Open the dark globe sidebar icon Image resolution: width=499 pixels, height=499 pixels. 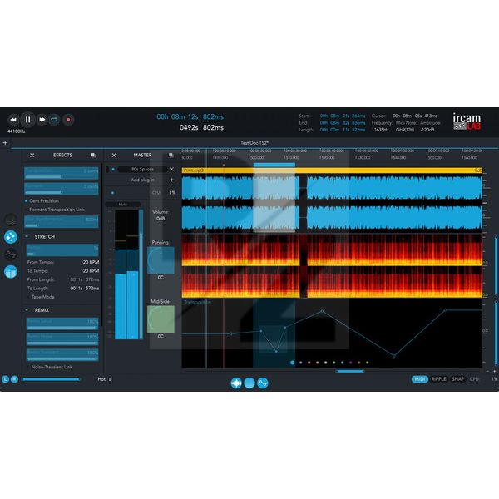pyautogui.click(x=11, y=220)
